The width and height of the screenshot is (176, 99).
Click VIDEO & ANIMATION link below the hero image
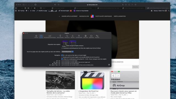(117, 62)
